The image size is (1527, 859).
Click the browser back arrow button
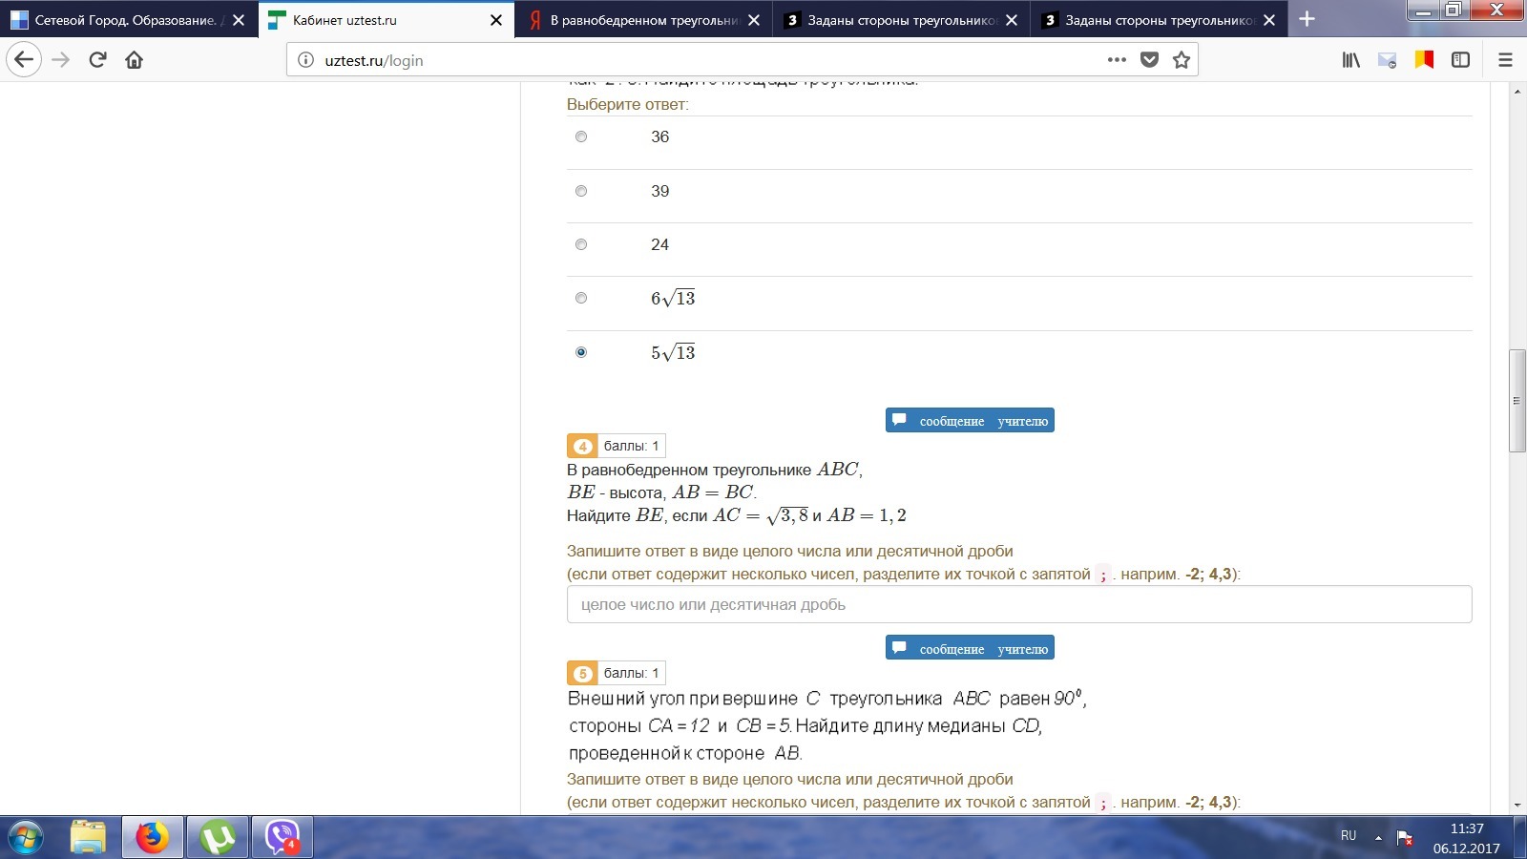[x=24, y=60]
